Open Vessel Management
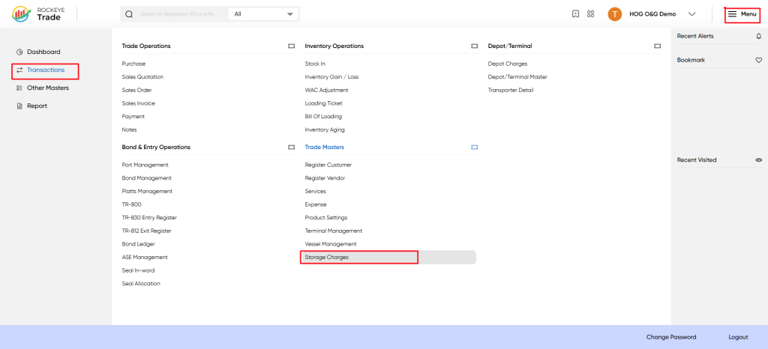The height and width of the screenshot is (349, 768). click(x=331, y=244)
